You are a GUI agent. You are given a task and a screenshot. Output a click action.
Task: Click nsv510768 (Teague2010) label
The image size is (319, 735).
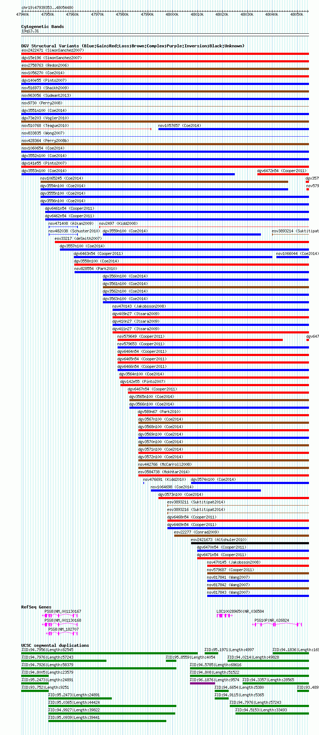pos(45,125)
